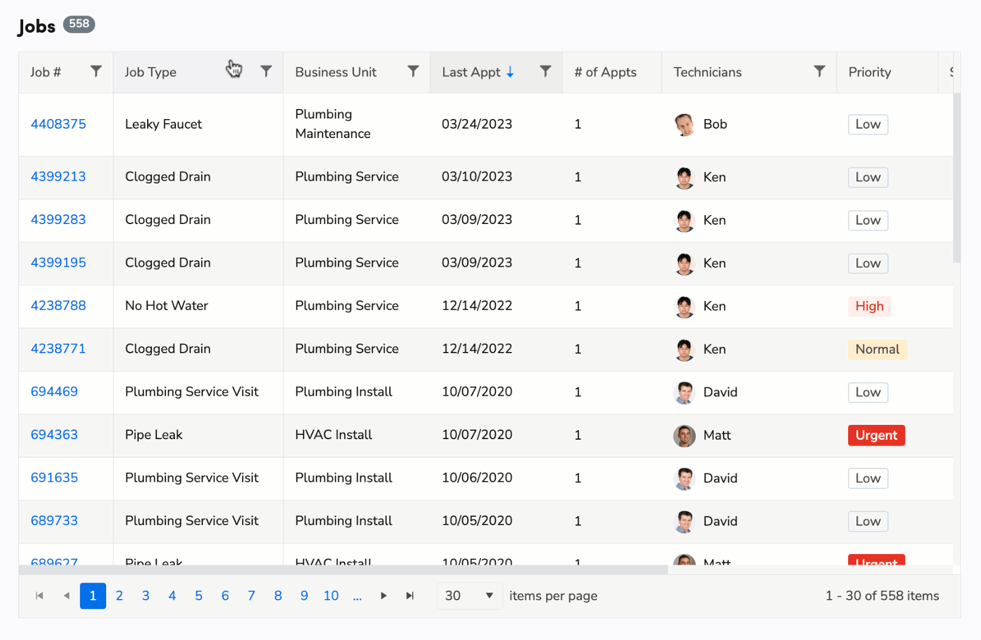
Task: Go to the next page
Action: (x=384, y=596)
